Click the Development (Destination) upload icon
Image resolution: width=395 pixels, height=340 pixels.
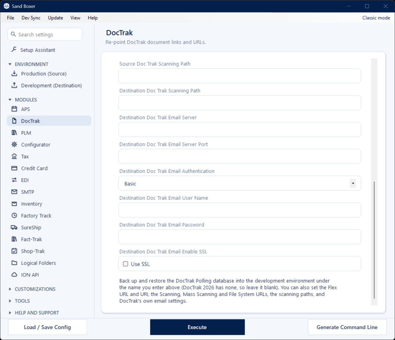pyautogui.click(x=14, y=85)
